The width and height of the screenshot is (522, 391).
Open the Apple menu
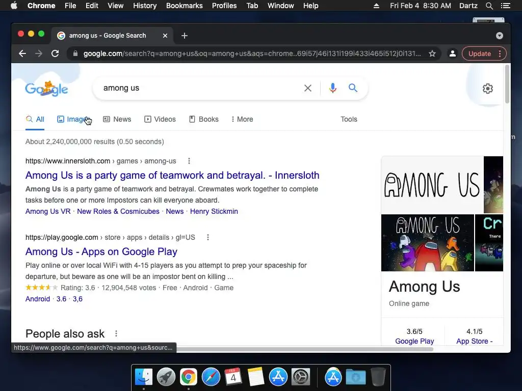[14, 6]
